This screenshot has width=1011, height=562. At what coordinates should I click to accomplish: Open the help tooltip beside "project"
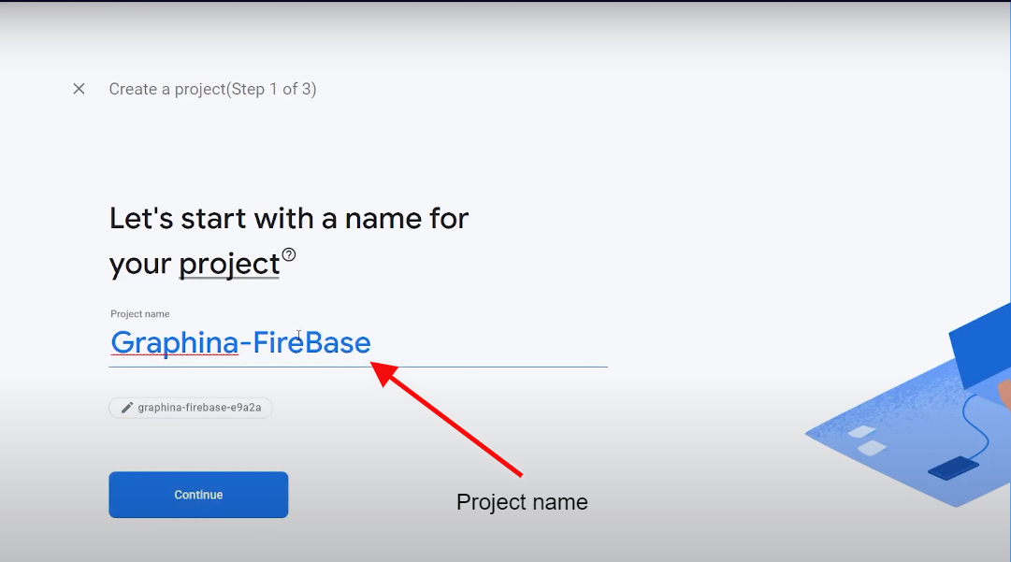pos(289,254)
